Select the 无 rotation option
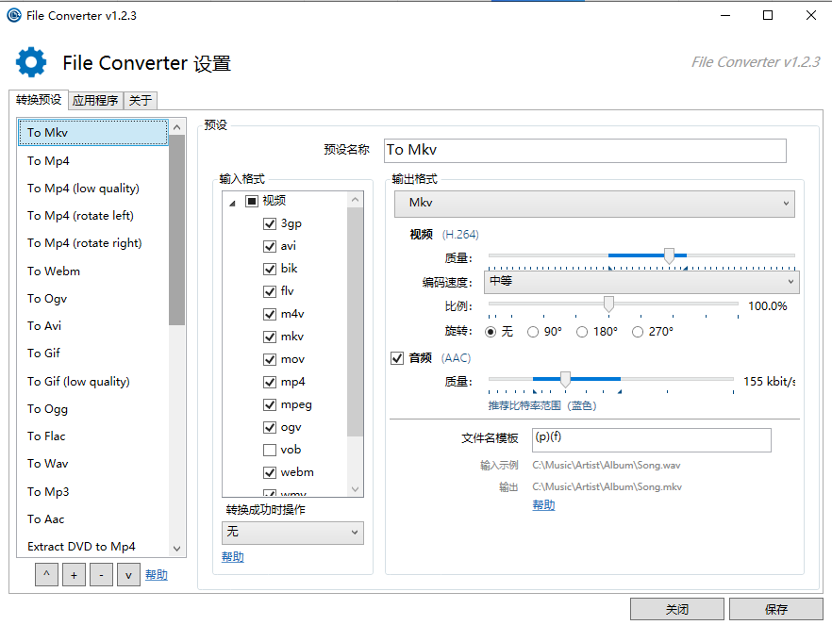This screenshot has height=625, width=832. 491,332
